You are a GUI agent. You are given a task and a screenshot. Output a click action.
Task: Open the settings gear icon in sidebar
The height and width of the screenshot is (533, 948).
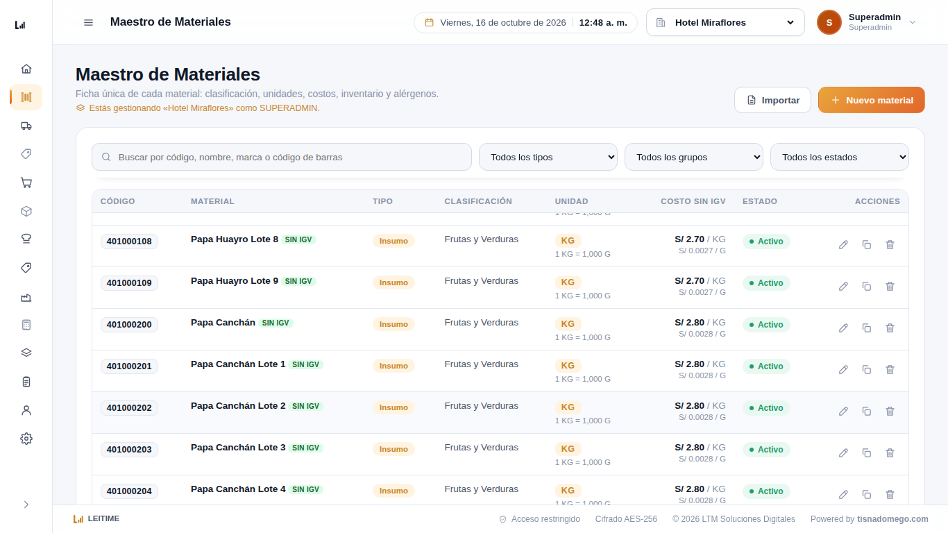coord(26,439)
